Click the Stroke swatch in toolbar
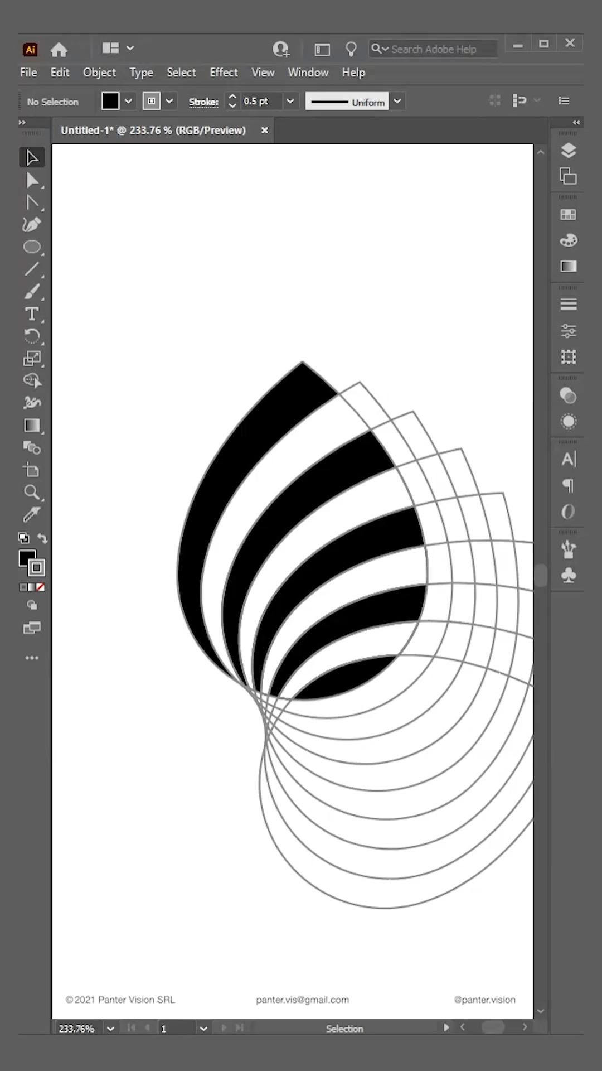 click(x=37, y=568)
